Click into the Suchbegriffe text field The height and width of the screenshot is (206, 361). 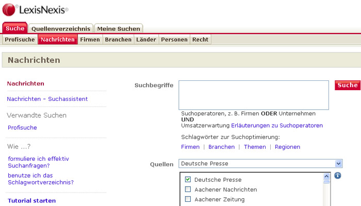click(254, 95)
